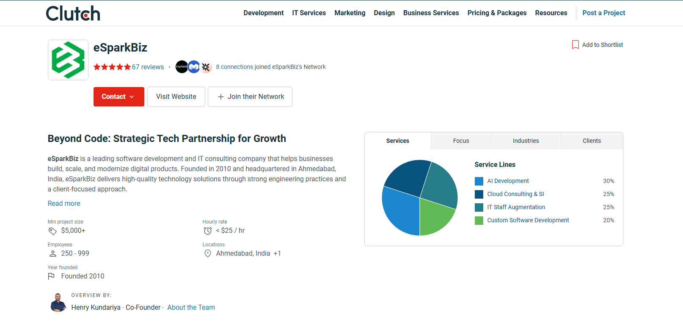This screenshot has width=683, height=322.
Task: Click the bookmark icon beside Add to Shortlist
Action: click(576, 45)
